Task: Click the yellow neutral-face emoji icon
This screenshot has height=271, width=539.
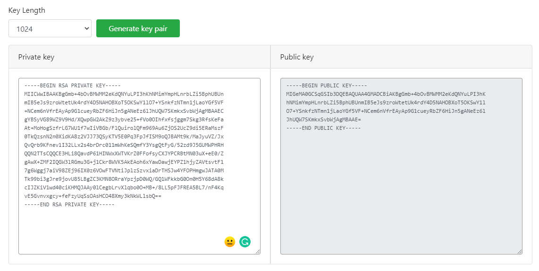Action: pos(229,242)
